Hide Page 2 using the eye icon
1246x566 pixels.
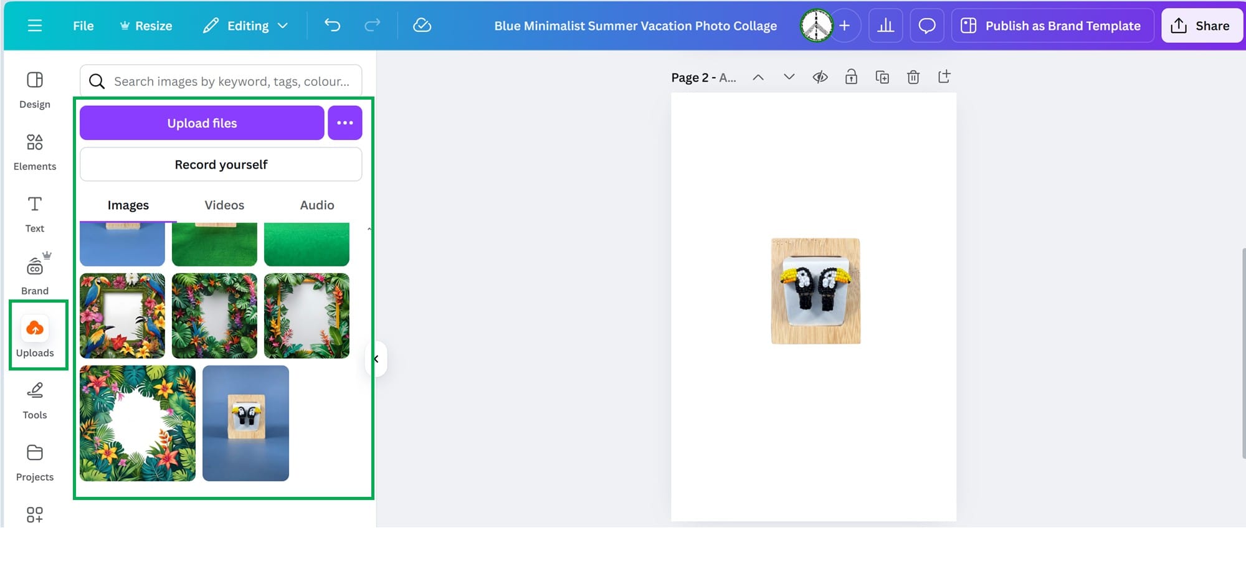click(820, 77)
